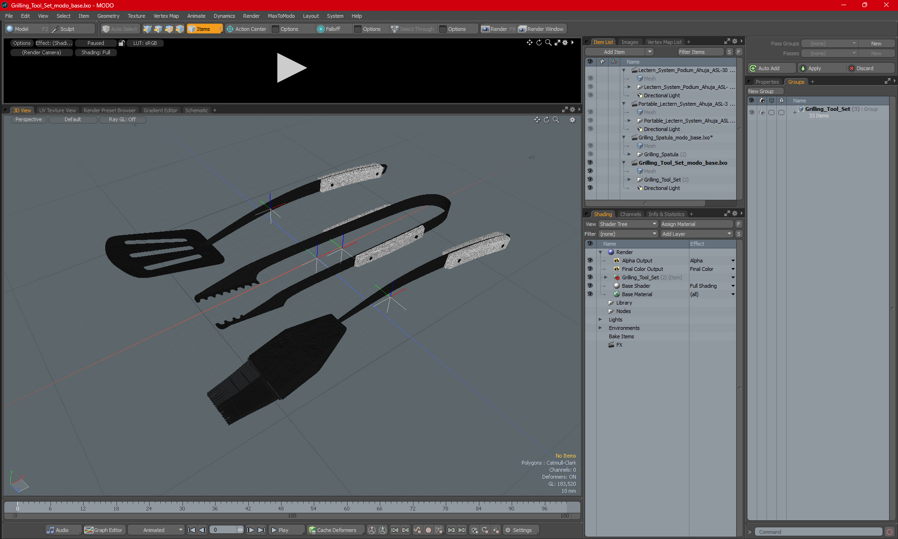Toggle Alpha Output visibility in Shader Tree
Screen dimensions: 898x539
590,260
